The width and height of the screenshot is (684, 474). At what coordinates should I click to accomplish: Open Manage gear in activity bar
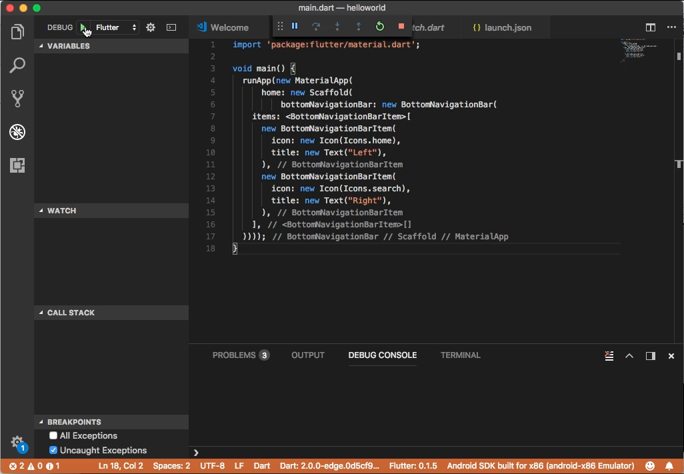click(17, 442)
